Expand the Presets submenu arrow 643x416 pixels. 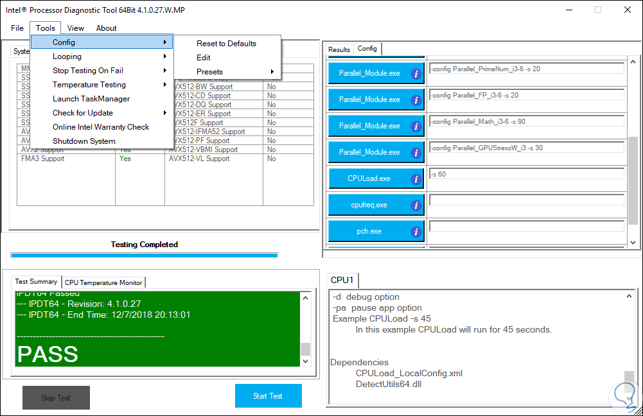click(x=272, y=72)
